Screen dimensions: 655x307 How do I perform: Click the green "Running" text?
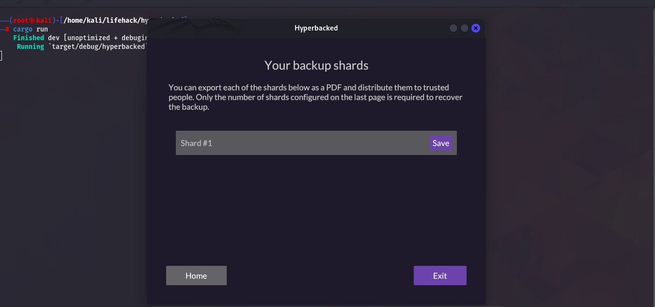coord(31,46)
